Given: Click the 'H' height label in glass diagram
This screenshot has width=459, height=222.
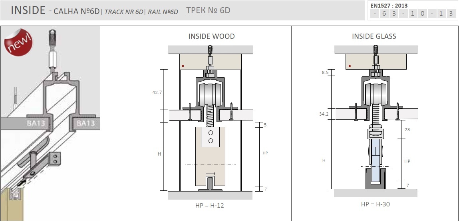Looking at the screenshot, I should click(324, 160).
